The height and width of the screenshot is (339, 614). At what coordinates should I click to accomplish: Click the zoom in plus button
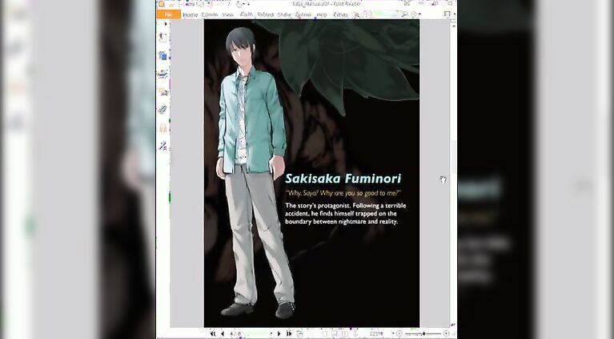[x=446, y=333]
